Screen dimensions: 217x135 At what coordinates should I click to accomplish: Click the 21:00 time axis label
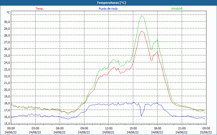click(182, 129)
